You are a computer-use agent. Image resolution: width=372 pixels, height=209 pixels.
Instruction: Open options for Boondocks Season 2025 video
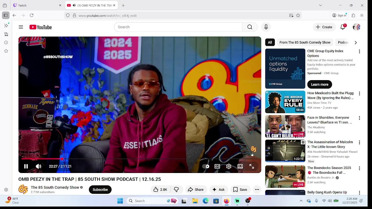pos(360,168)
